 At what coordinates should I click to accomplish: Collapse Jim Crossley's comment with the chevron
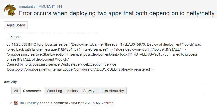tap(11, 103)
